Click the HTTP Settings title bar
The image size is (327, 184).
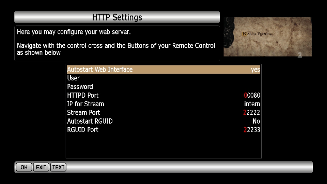[117, 17]
